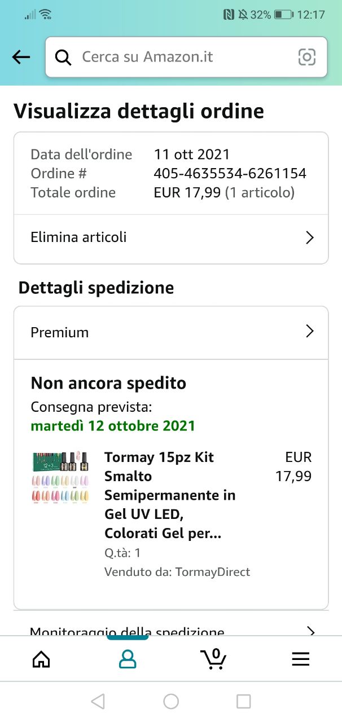The image size is (342, 722).
Task: Tap the back arrow icon
Action: tap(21, 57)
